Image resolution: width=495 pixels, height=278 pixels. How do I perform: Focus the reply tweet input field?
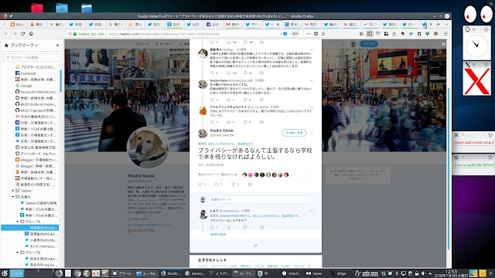point(261,199)
